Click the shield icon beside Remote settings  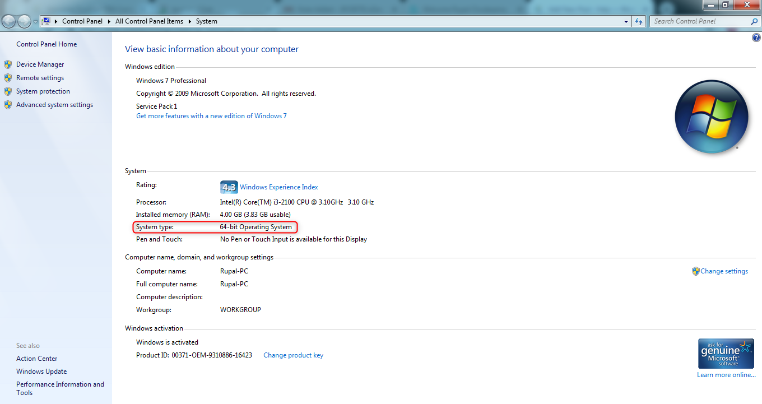(x=8, y=78)
